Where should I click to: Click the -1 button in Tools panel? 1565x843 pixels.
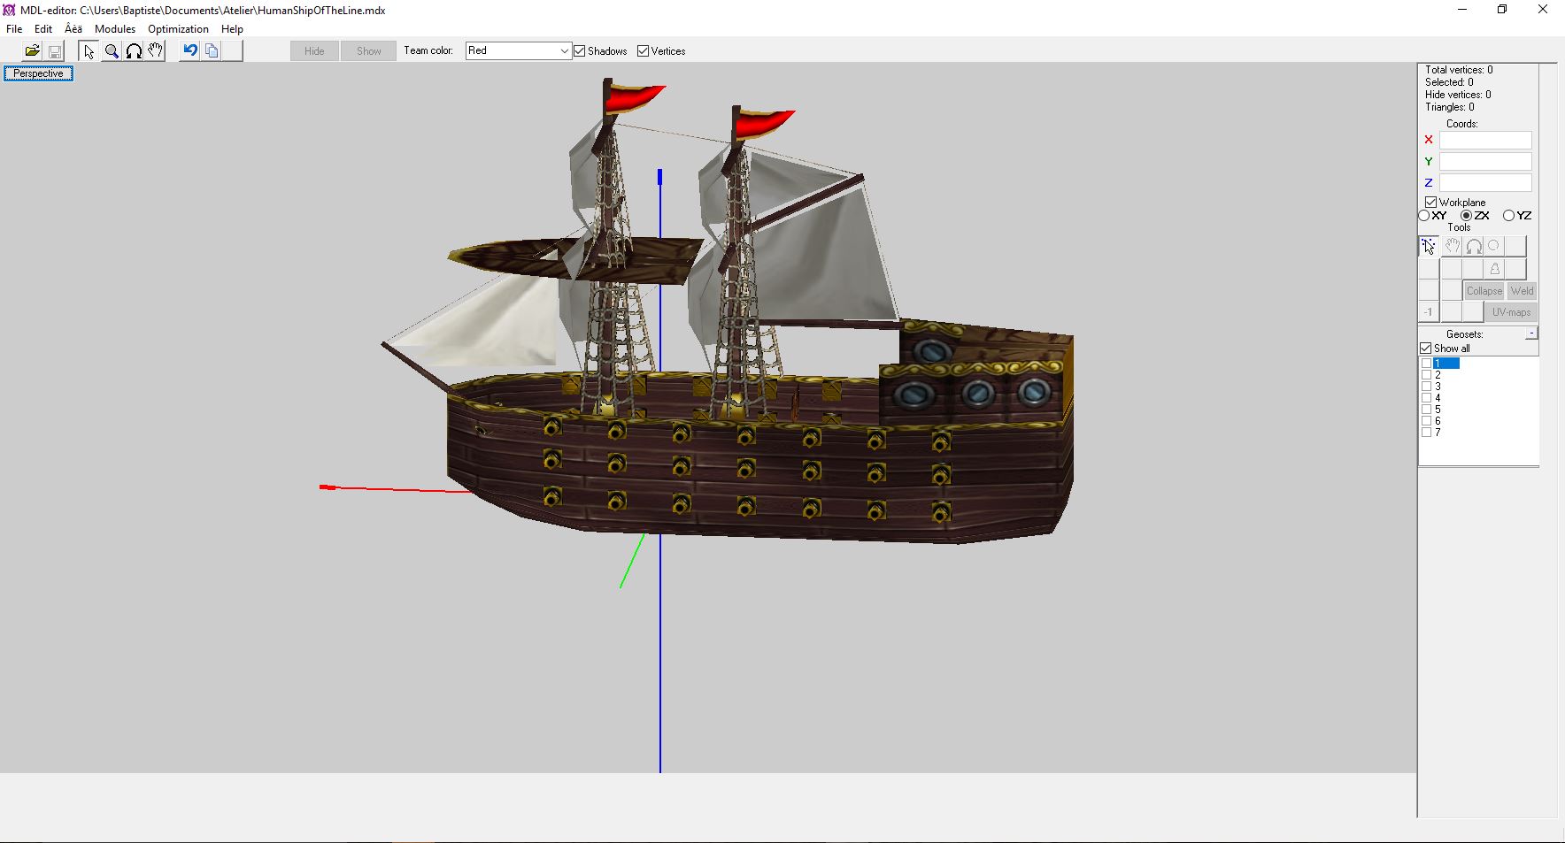[1428, 312]
